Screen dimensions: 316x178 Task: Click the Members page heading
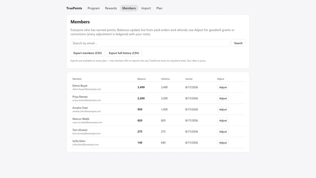[x=80, y=22]
